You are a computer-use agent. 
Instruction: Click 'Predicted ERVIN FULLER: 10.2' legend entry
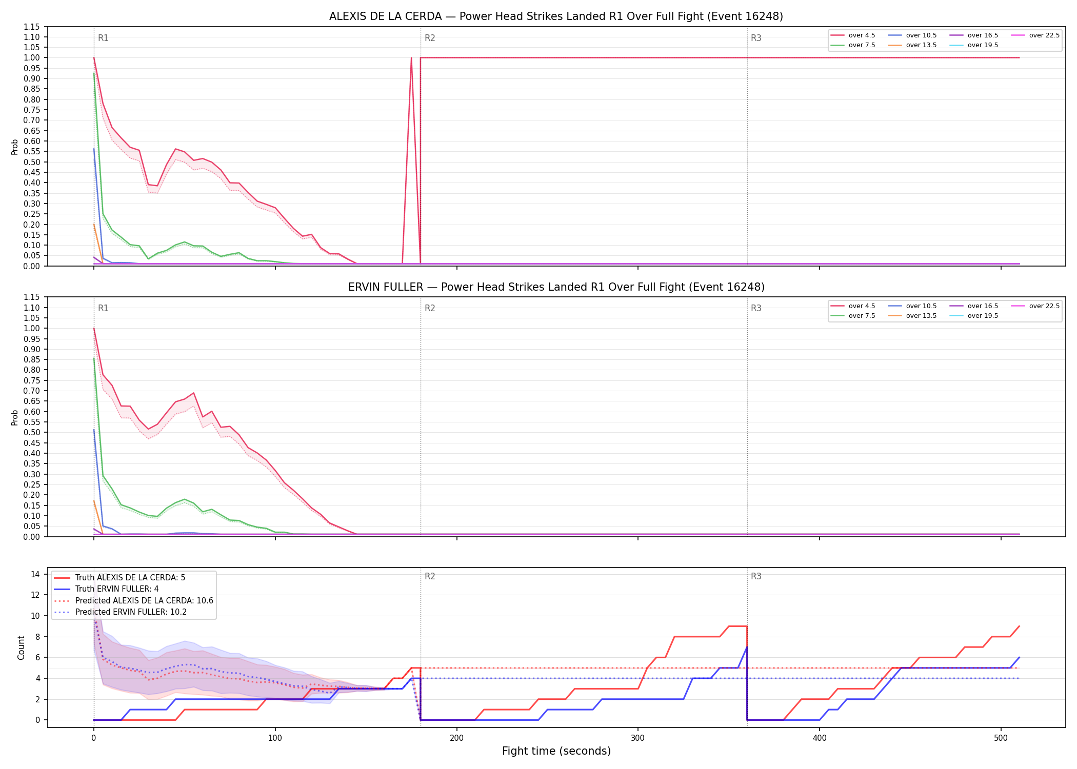point(120,612)
